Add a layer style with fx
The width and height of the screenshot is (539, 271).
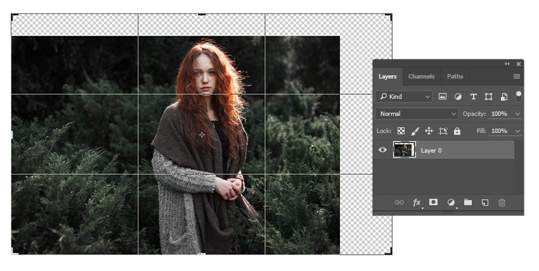coord(417,203)
